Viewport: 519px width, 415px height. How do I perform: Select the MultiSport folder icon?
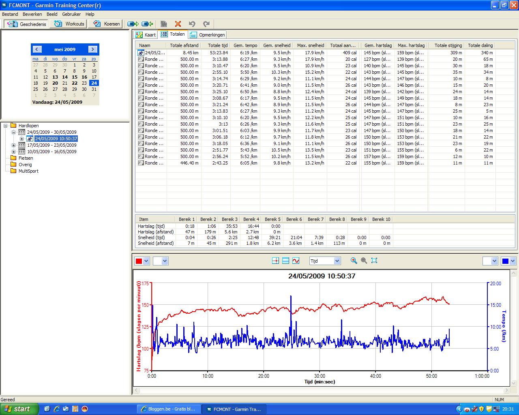pyautogui.click(x=13, y=171)
